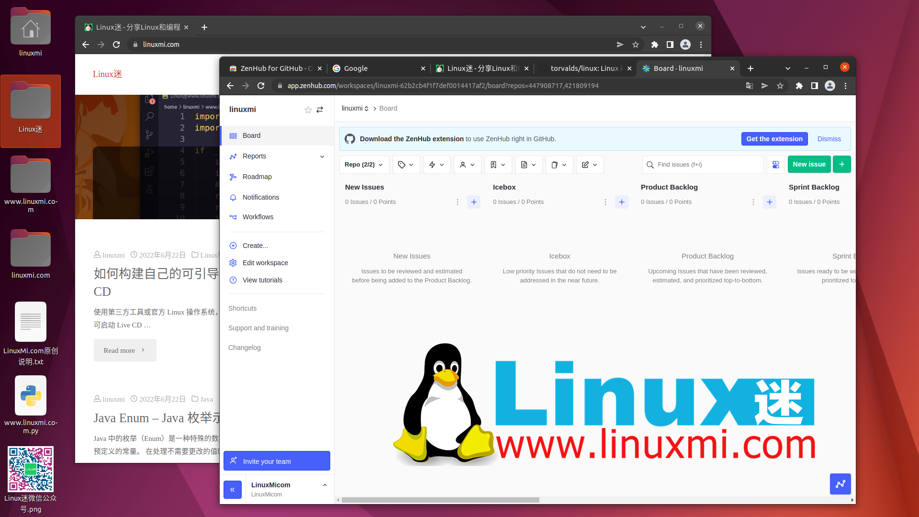
Task: Click the Find issues search field
Action: (x=703, y=165)
